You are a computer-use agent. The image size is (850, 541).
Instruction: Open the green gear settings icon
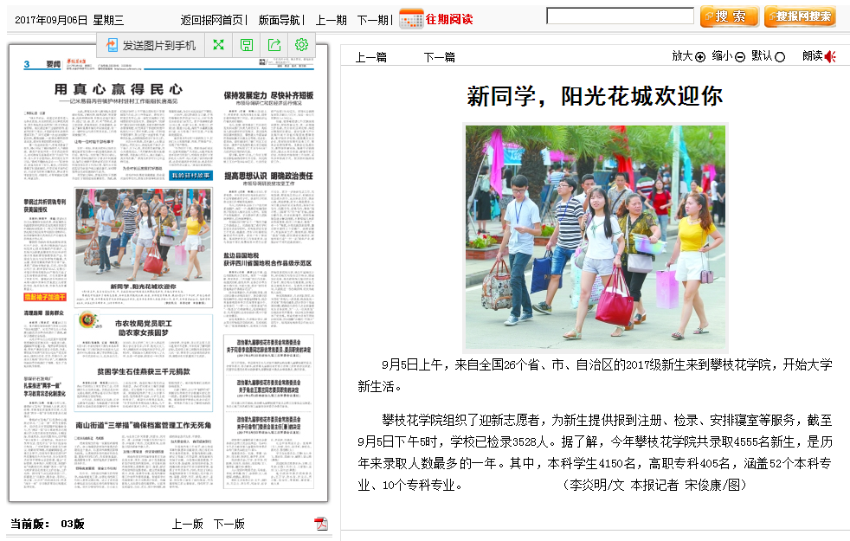301,45
